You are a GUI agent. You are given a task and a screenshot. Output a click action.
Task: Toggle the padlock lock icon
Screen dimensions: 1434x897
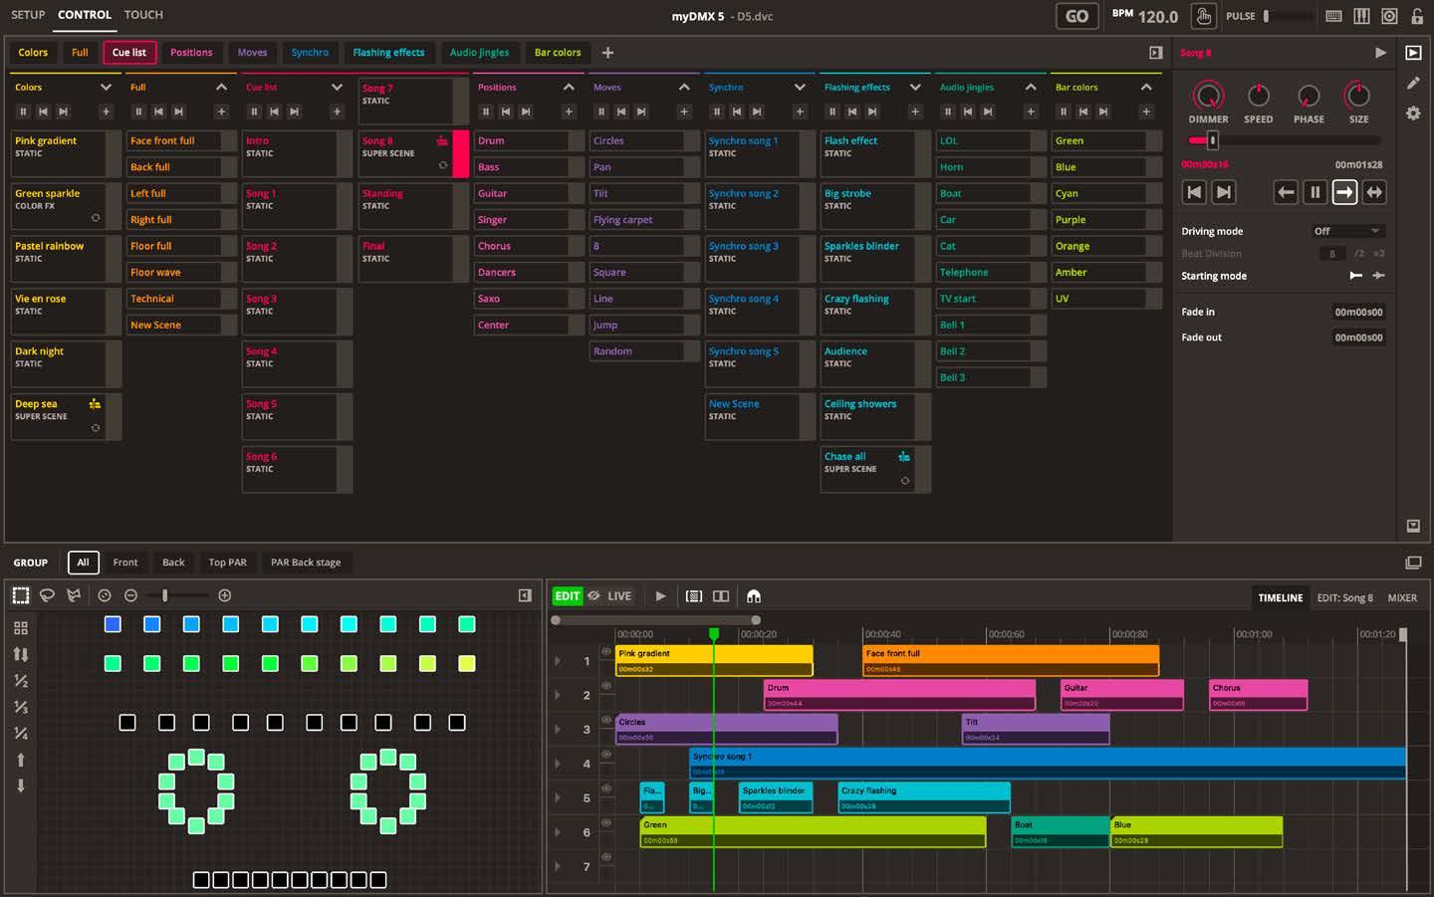click(1417, 16)
